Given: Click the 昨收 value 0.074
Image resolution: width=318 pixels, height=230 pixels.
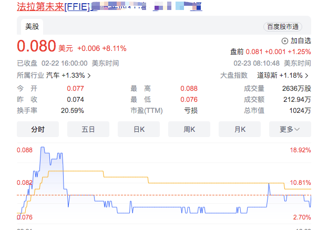Looking at the screenshot, I should click(x=75, y=99).
